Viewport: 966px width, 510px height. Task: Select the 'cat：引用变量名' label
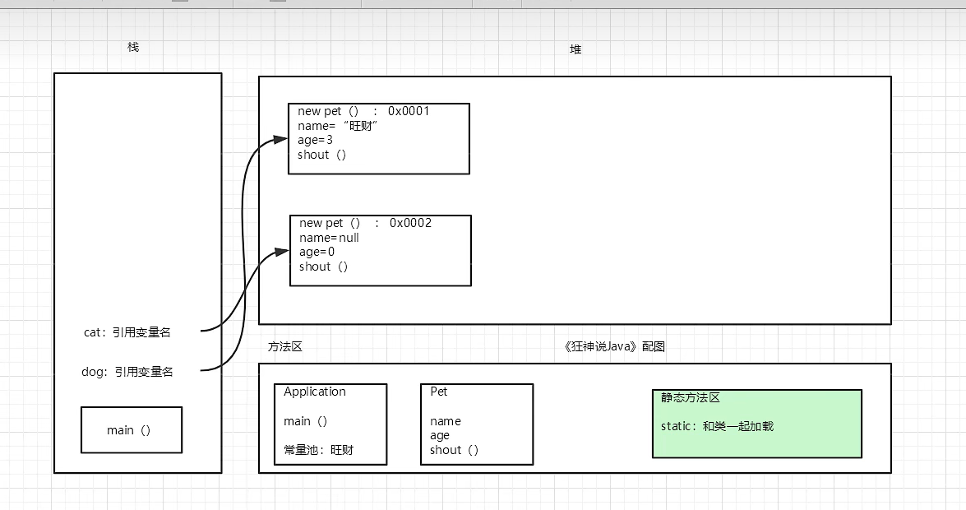pos(127,332)
